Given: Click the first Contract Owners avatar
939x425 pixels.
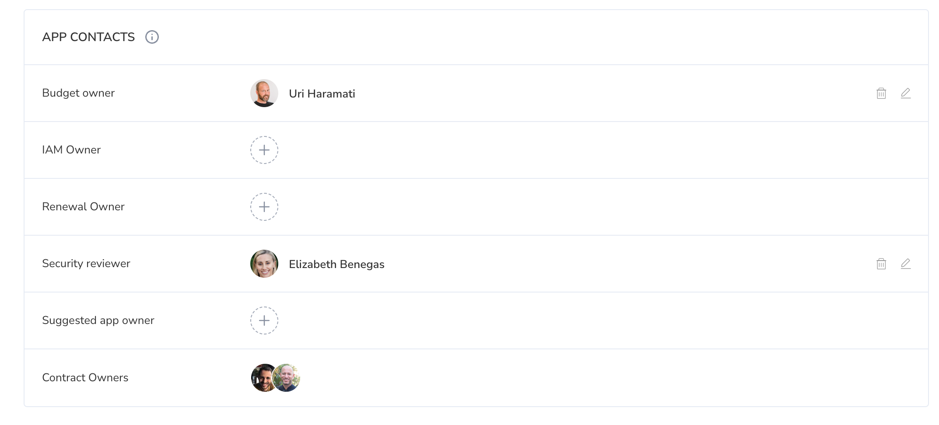Looking at the screenshot, I should 262,378.
